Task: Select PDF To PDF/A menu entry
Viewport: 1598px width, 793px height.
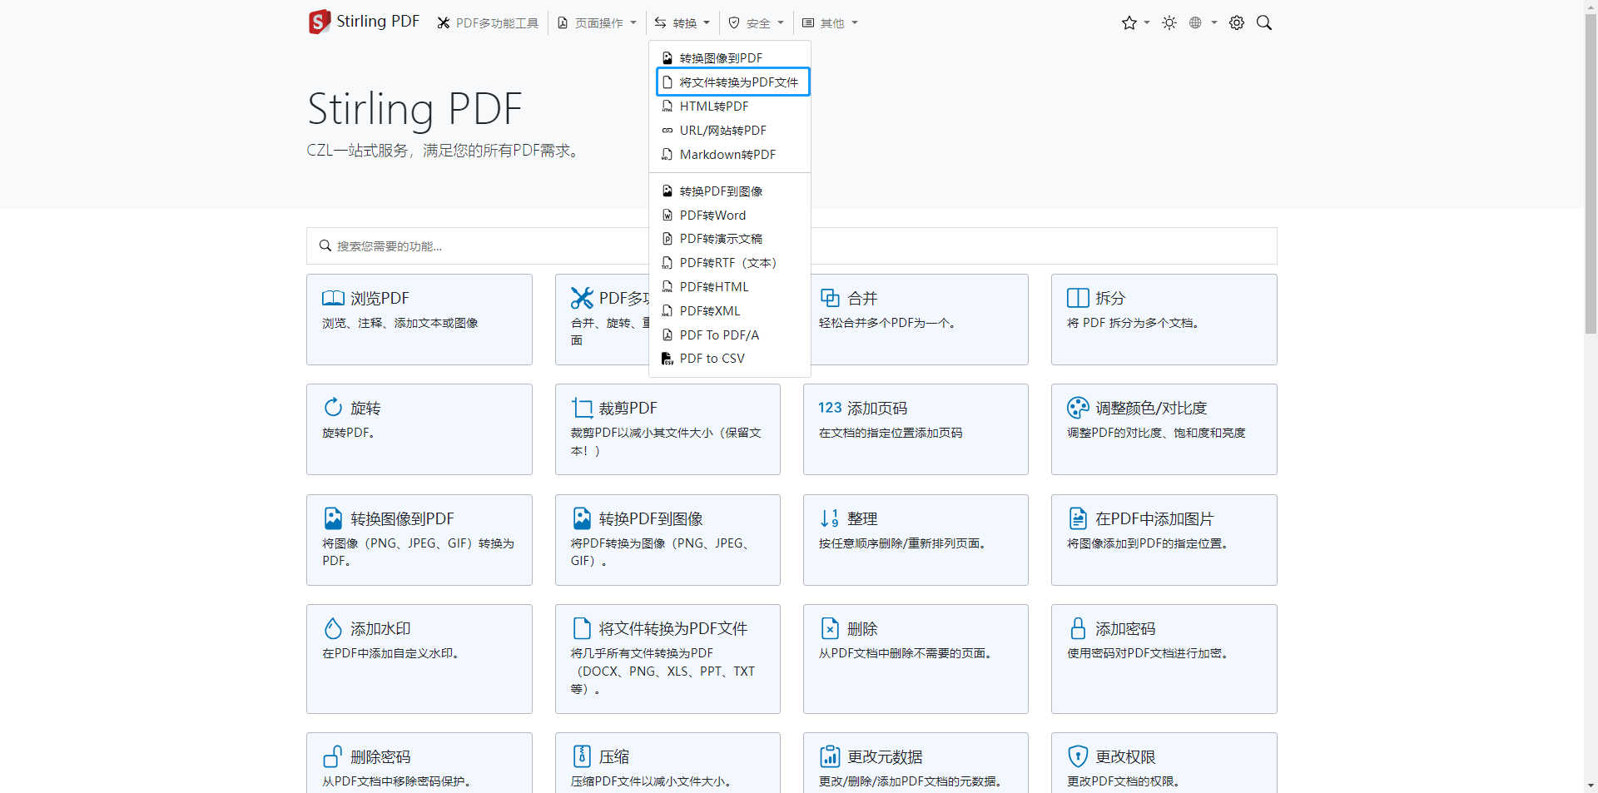Action: pos(730,335)
